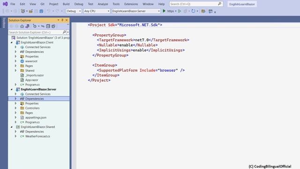Select the Solution 'EnglishLearnBlazor' root node
This screenshot has width=300, height=169.
tap(43, 38)
